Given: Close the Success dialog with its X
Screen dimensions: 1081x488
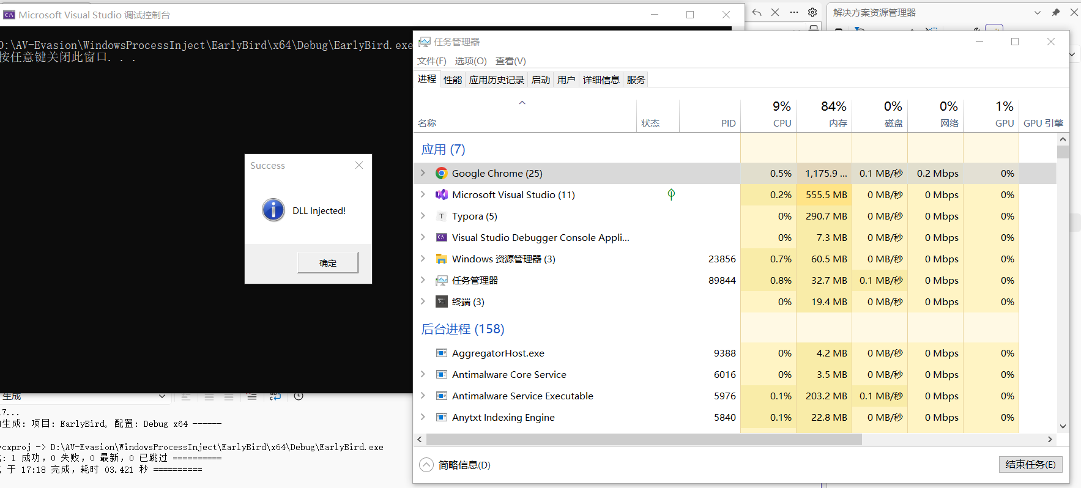Looking at the screenshot, I should 359,166.
